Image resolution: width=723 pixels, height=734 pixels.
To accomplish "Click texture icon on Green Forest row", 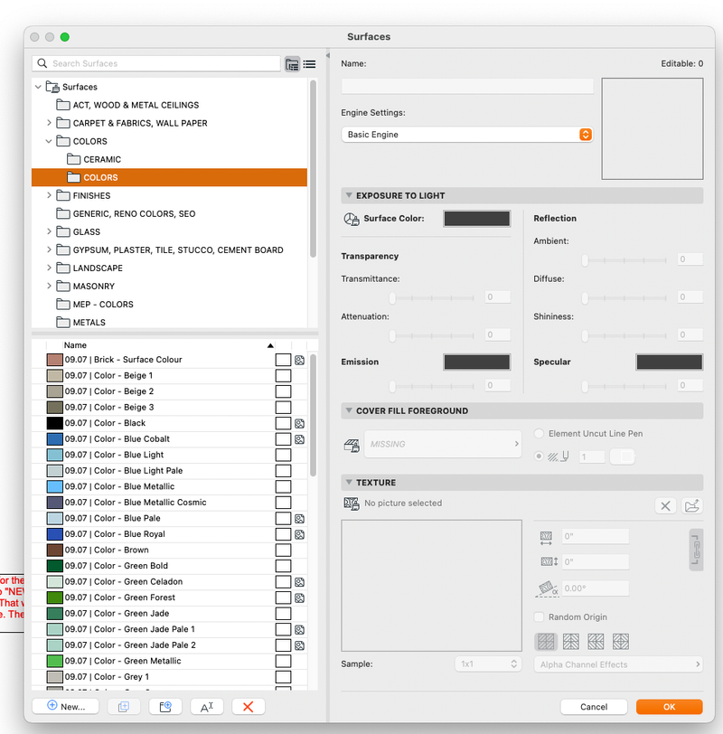I will 299,598.
